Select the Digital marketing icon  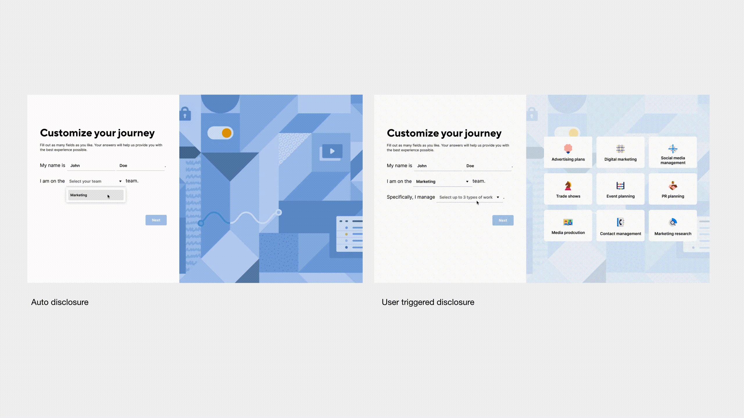click(x=620, y=149)
